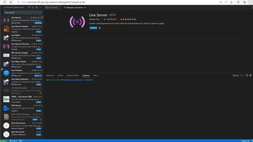Open the marketplace more actions ellipsis

(40, 7)
